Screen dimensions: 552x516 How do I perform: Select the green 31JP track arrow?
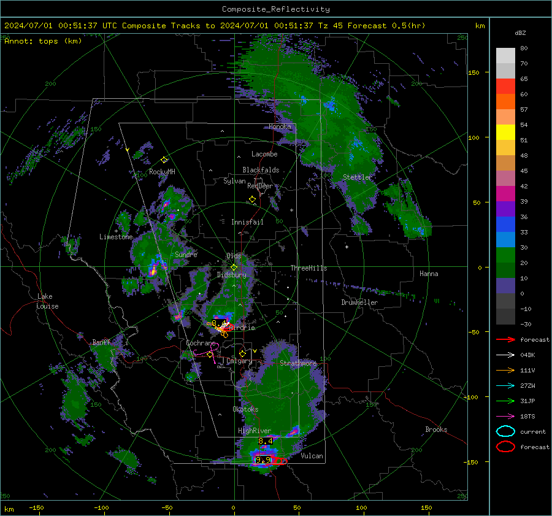point(505,401)
